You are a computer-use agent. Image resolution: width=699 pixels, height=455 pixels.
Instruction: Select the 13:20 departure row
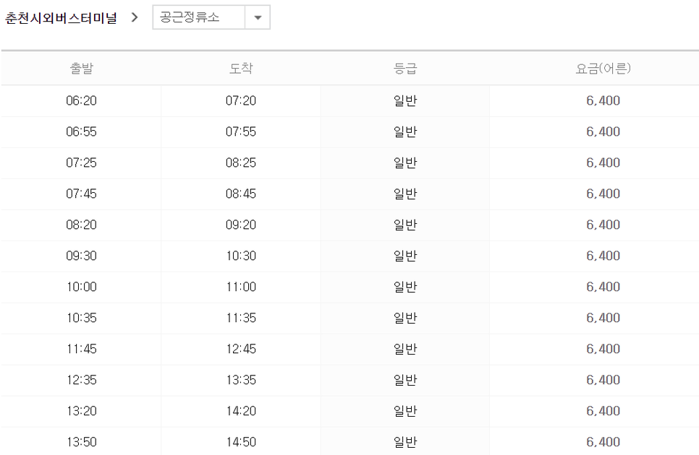point(350,411)
